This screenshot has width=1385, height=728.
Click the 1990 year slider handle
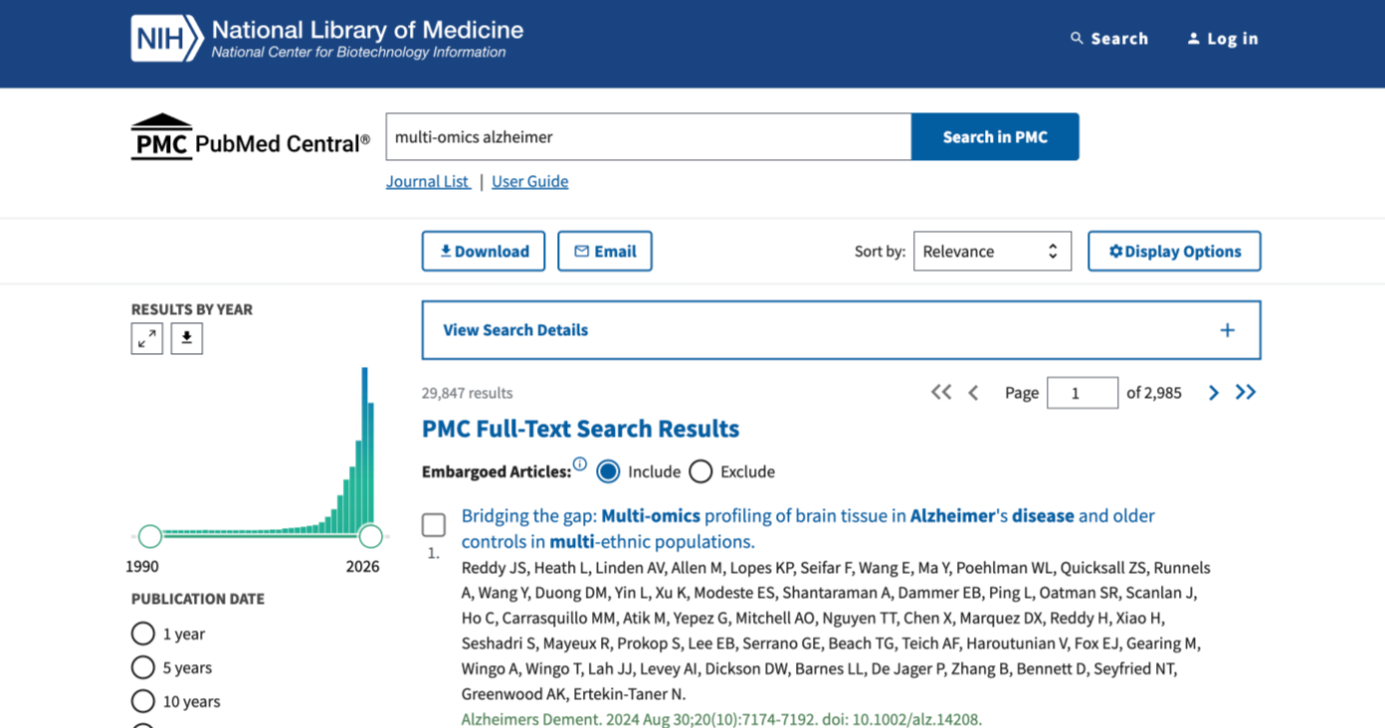click(x=150, y=537)
